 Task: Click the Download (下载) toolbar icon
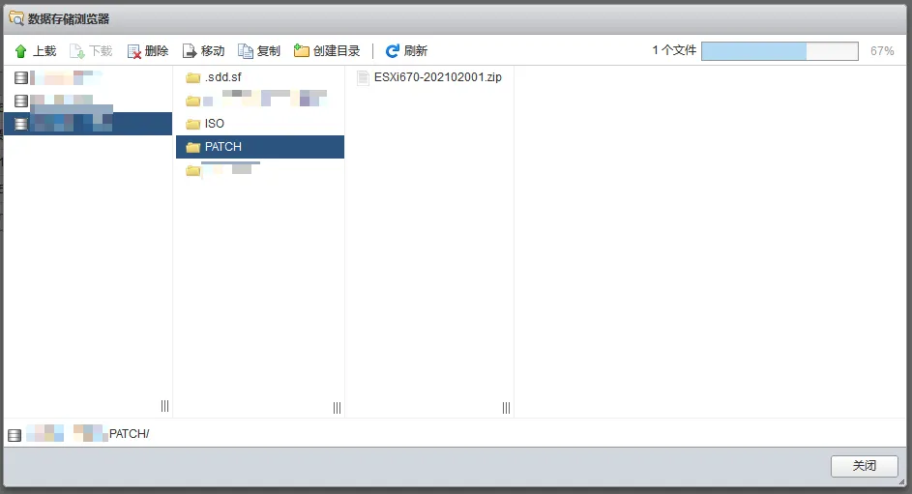click(x=77, y=51)
